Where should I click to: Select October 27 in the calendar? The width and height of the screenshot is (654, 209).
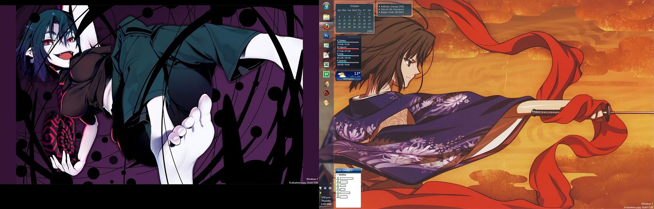pyautogui.click(x=349, y=27)
